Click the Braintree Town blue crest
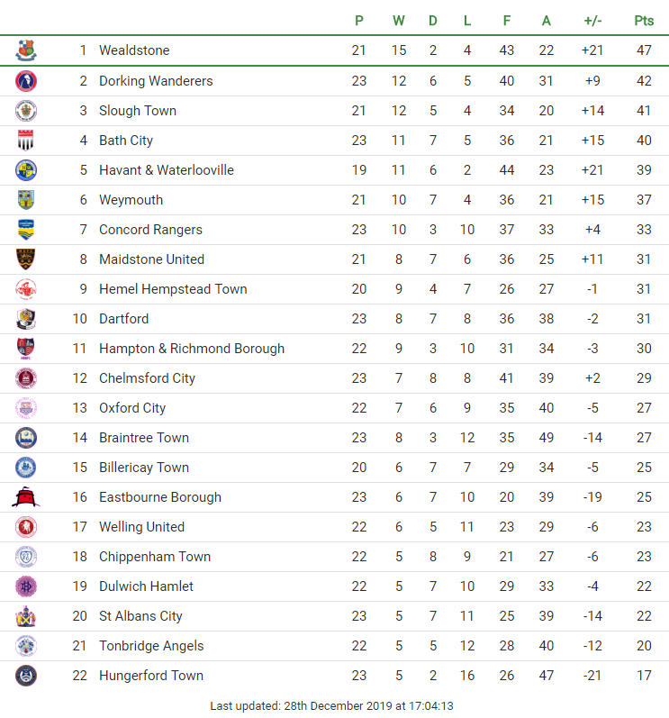 tap(26, 438)
